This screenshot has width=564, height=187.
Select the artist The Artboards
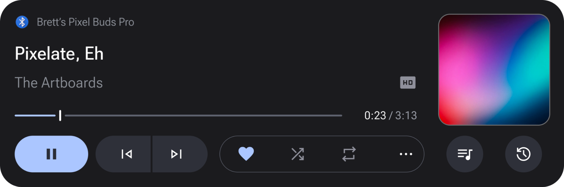[x=59, y=83]
